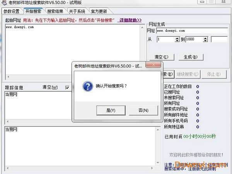The height and width of the screenshot is (174, 232).
Task: Decrease the 到 1000 end value spinner
Action: [205, 41]
